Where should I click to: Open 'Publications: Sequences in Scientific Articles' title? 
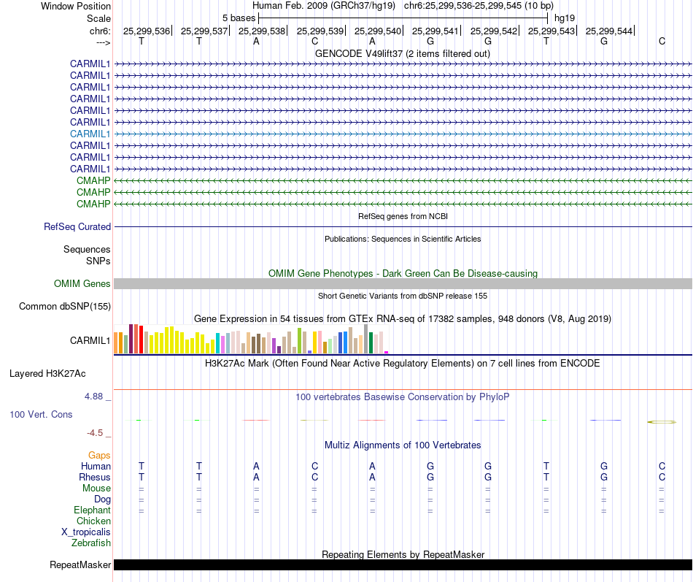coord(403,239)
